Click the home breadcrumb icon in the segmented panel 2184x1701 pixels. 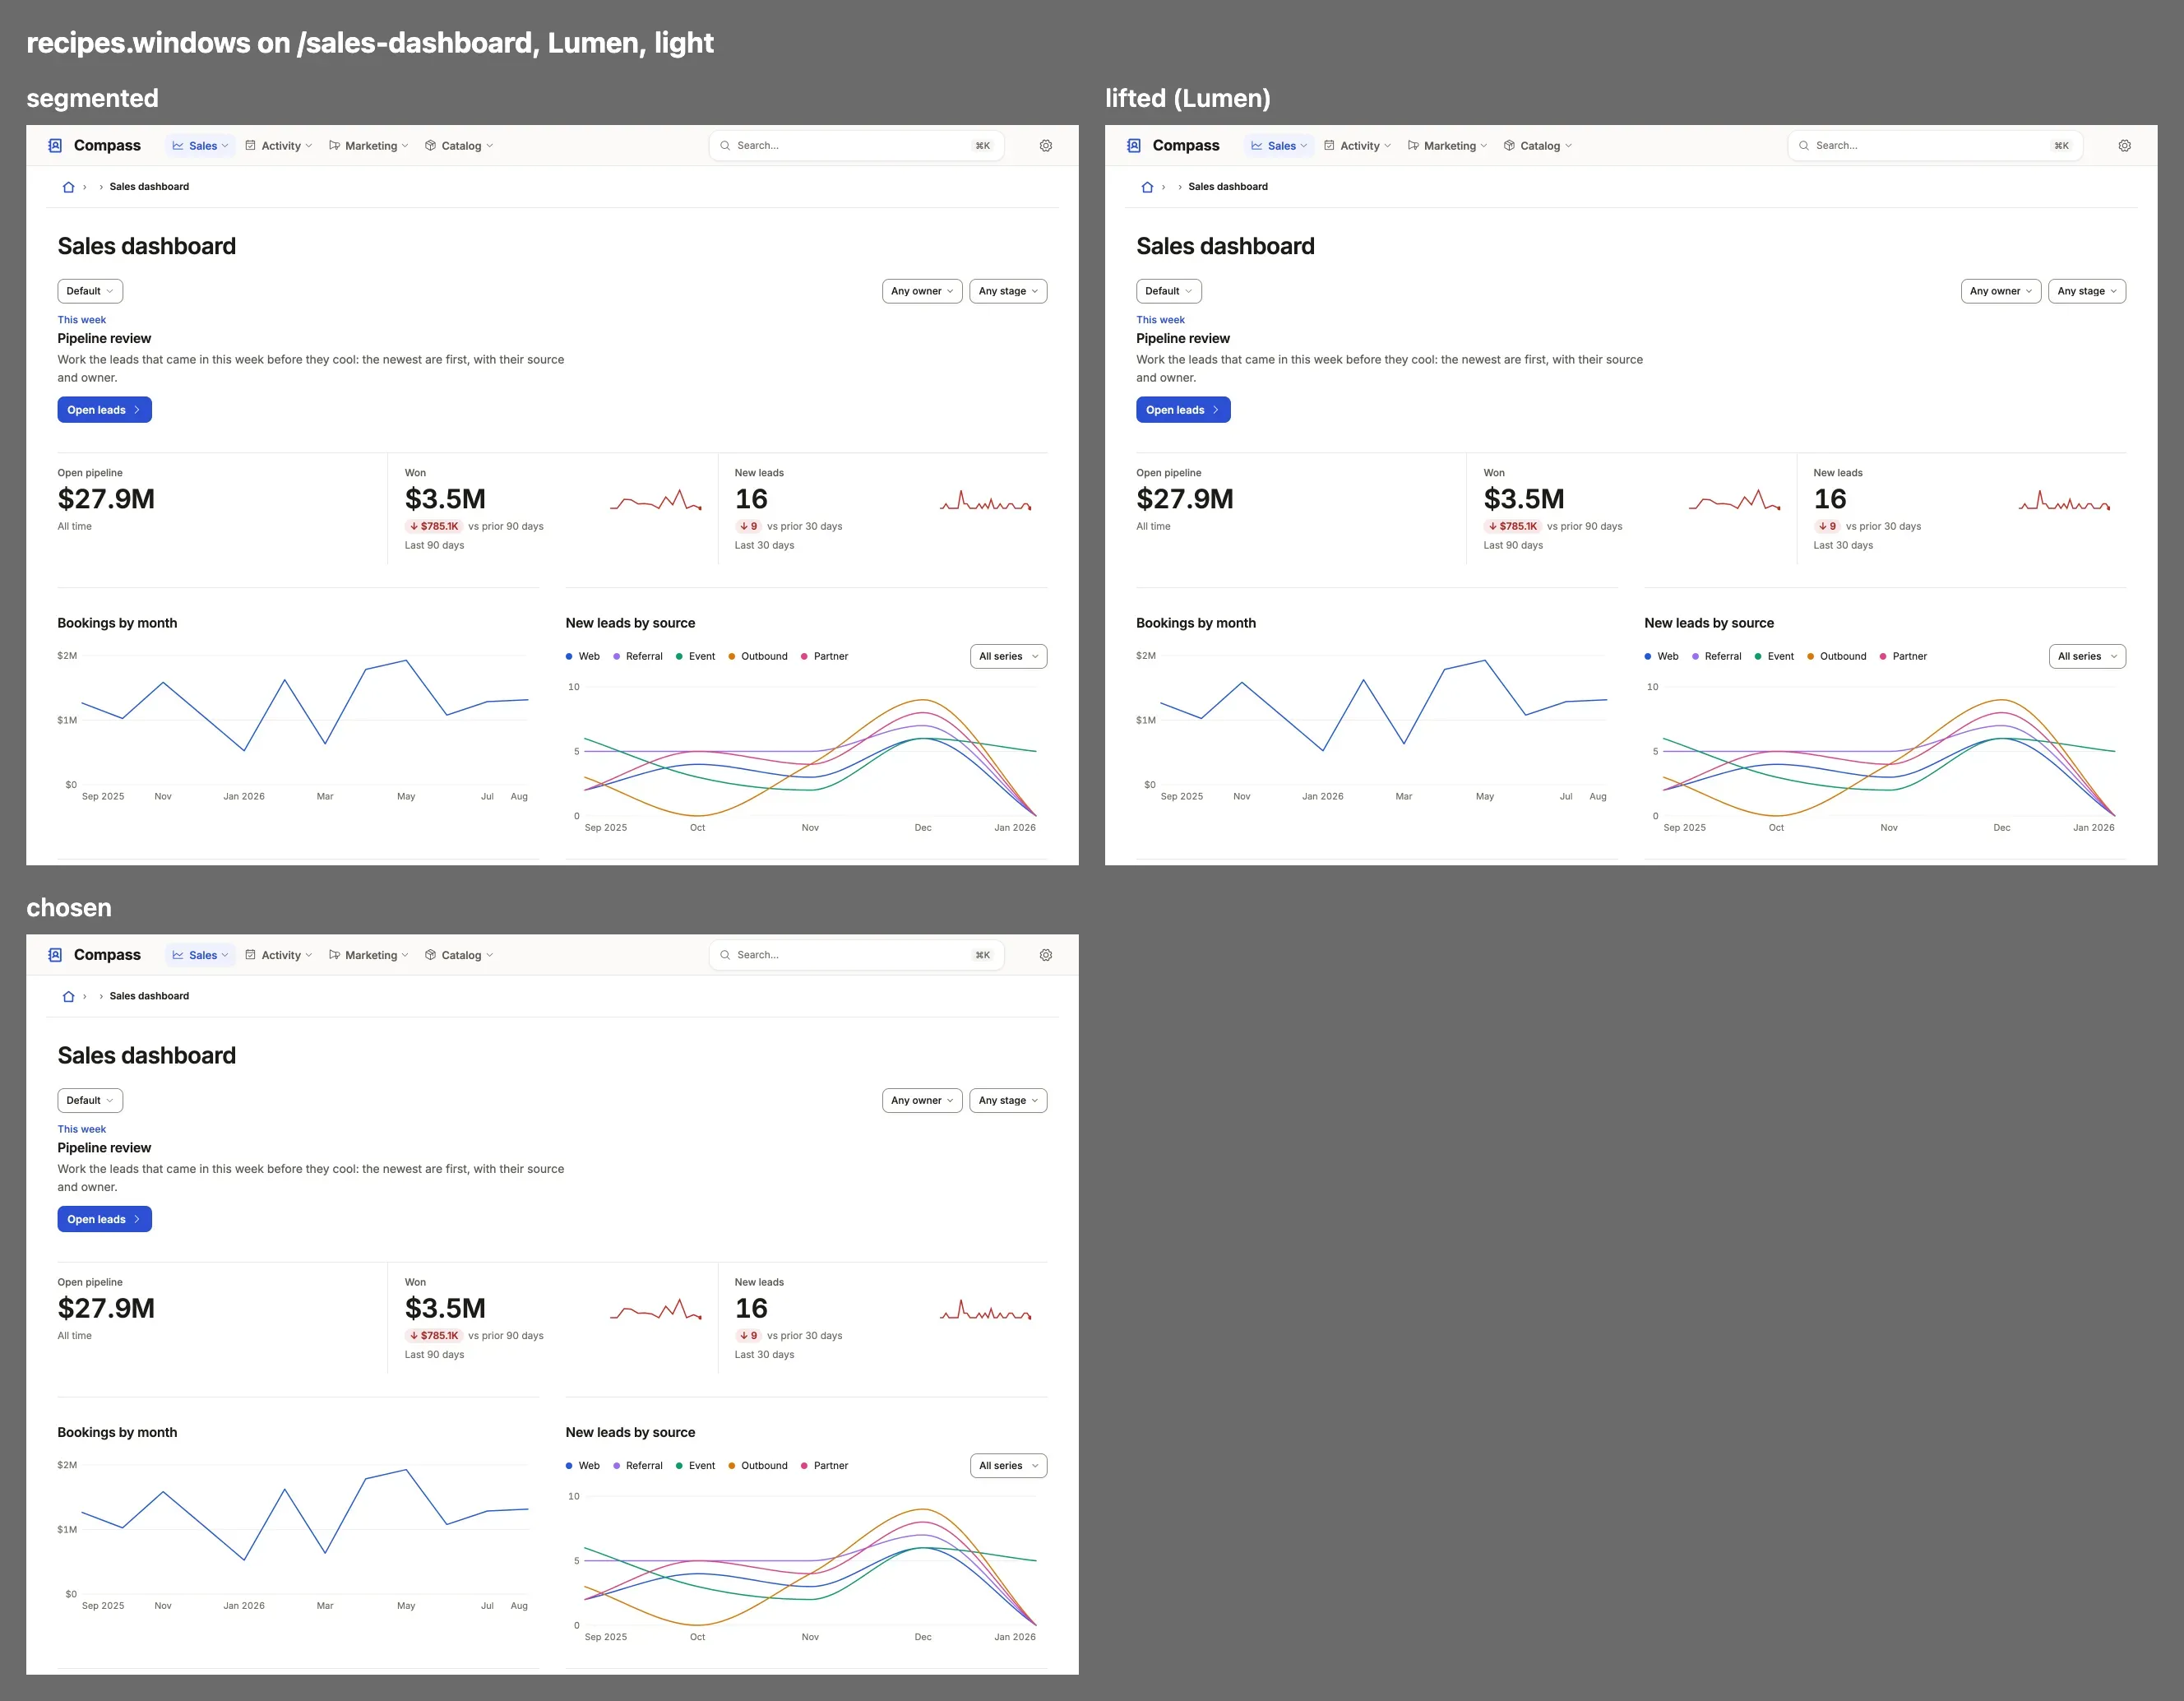click(69, 187)
